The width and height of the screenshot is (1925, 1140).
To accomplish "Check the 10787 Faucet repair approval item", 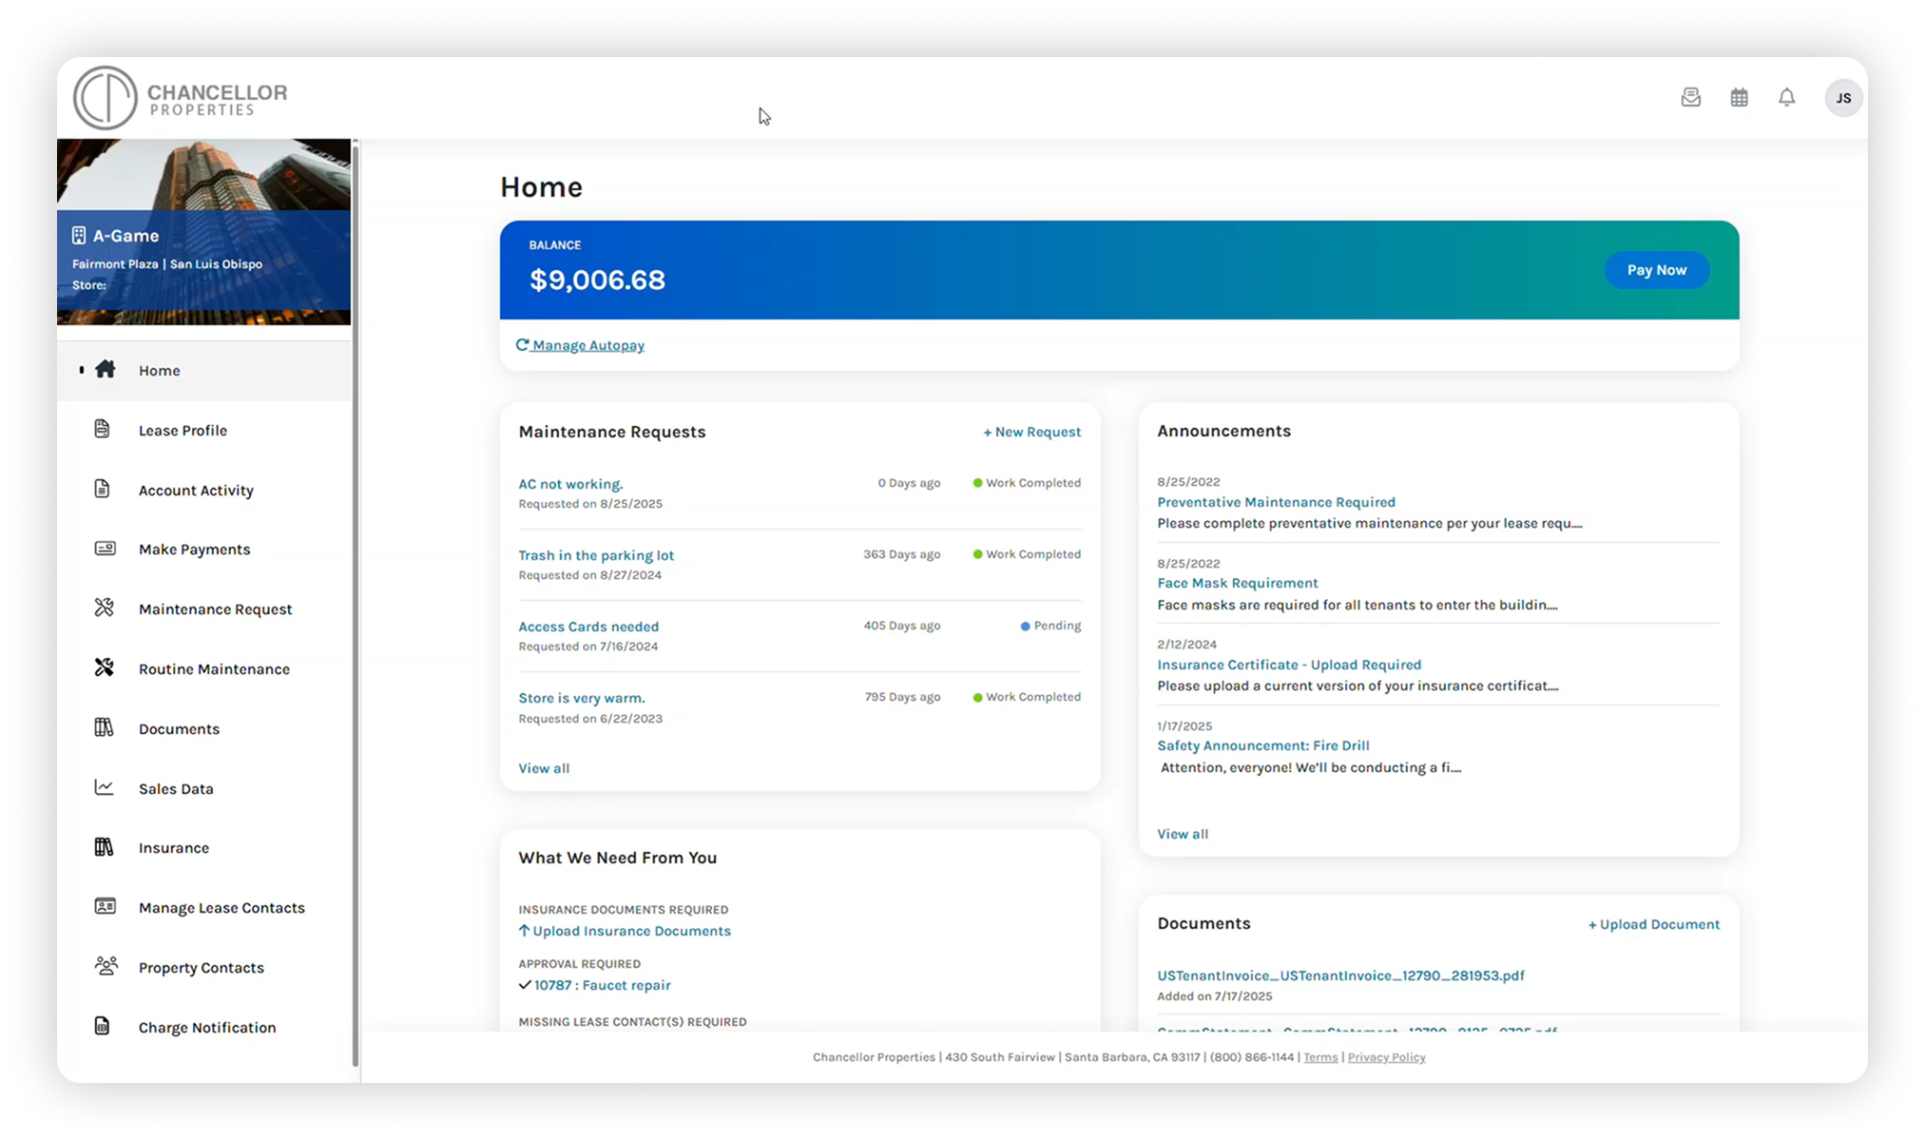I will tap(603, 985).
